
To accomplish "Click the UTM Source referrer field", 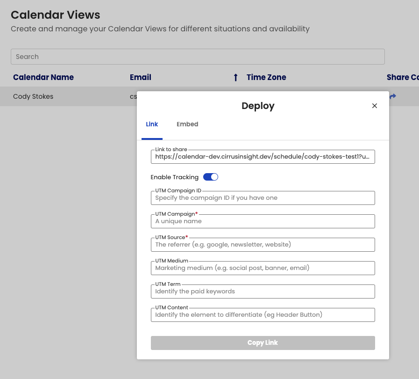I will pos(263,245).
